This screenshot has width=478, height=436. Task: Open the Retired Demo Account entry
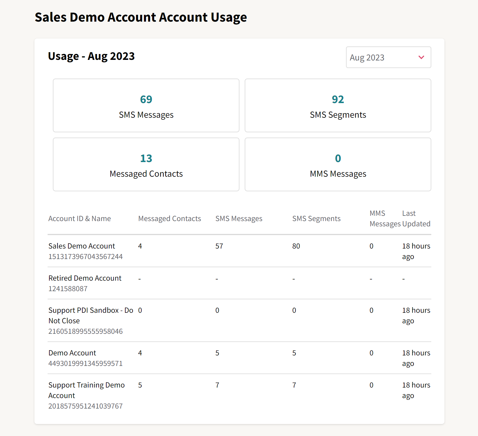coord(85,278)
